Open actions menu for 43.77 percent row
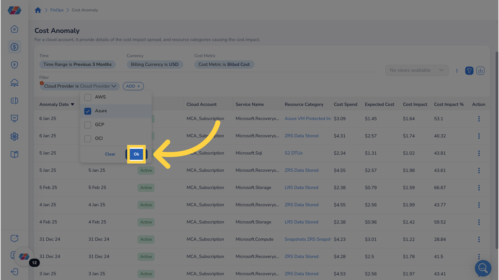499x280 pixels. point(479,205)
